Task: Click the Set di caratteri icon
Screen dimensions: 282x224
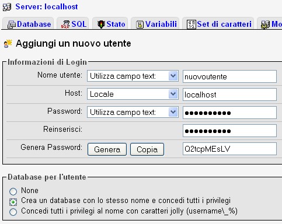Action: pos(192,24)
